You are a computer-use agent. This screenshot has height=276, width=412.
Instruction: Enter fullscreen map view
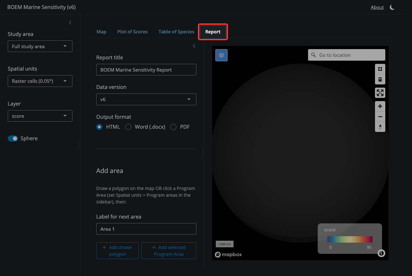(x=380, y=93)
